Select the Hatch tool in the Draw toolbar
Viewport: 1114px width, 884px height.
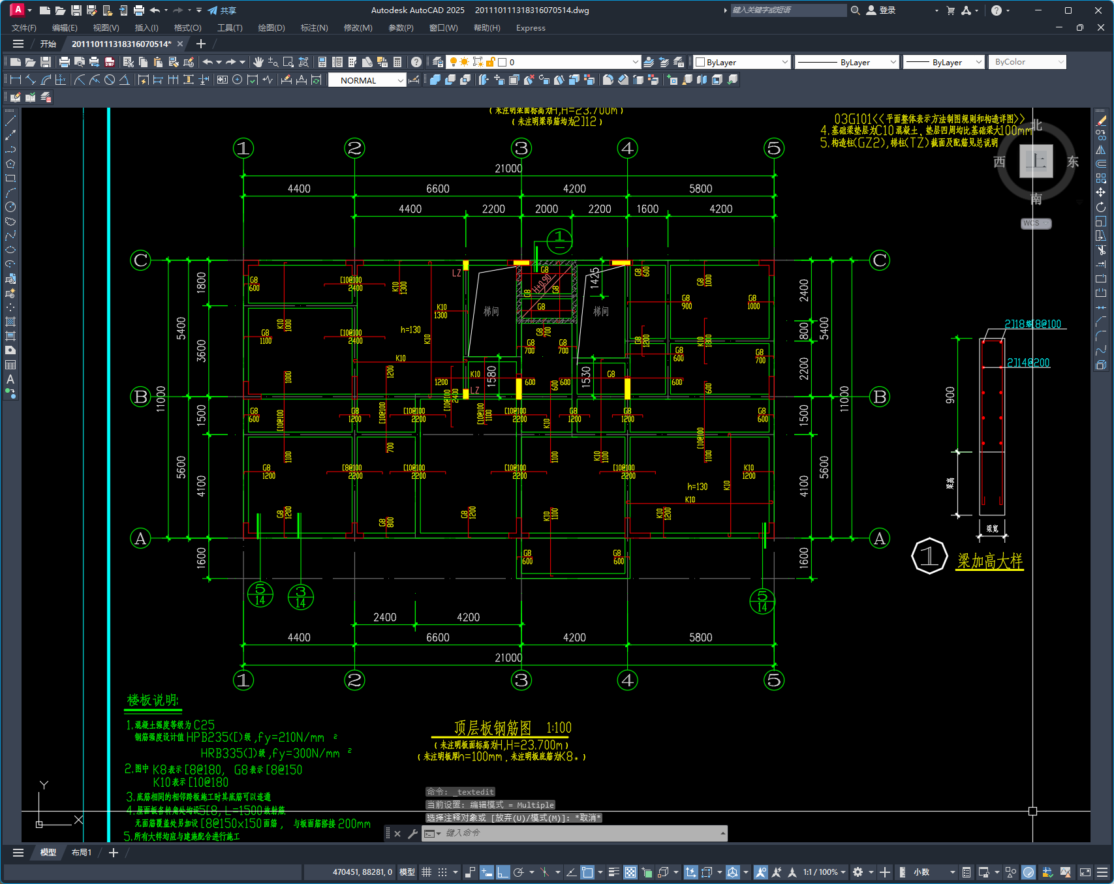click(x=10, y=322)
